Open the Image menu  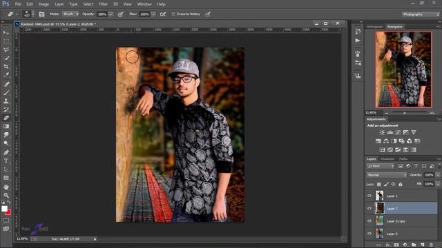44,4
